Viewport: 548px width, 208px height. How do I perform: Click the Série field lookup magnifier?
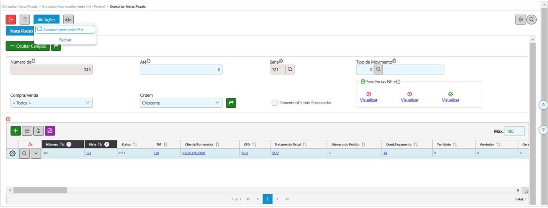pos(290,69)
